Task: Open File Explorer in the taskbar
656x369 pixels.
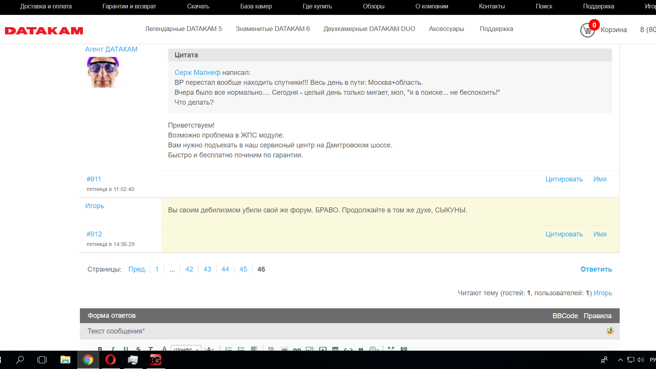Action: 65,360
